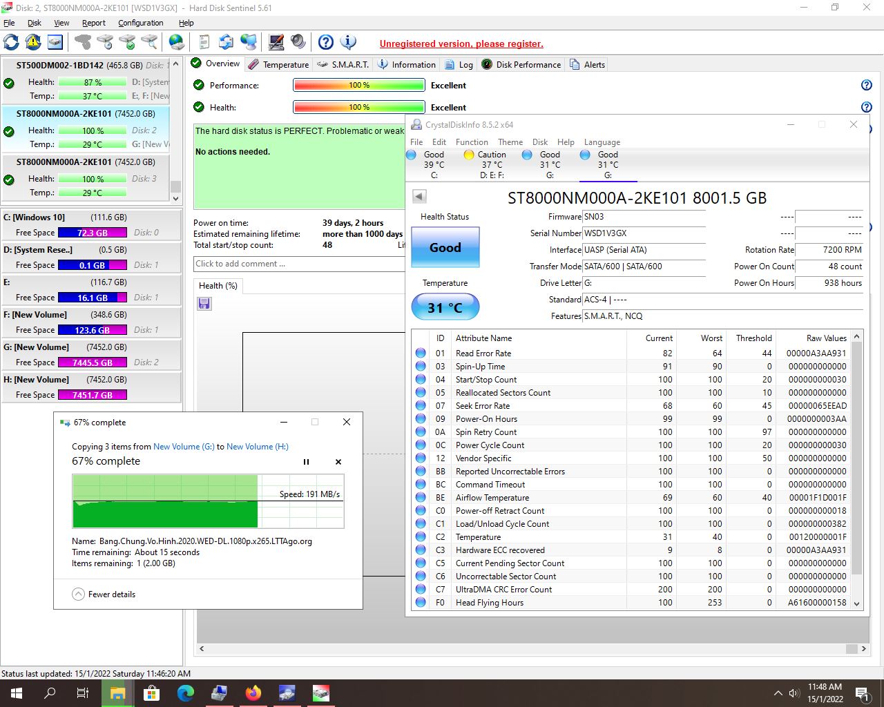
Task: Switch to the S.M.A.R.T. tab
Action: (343, 64)
